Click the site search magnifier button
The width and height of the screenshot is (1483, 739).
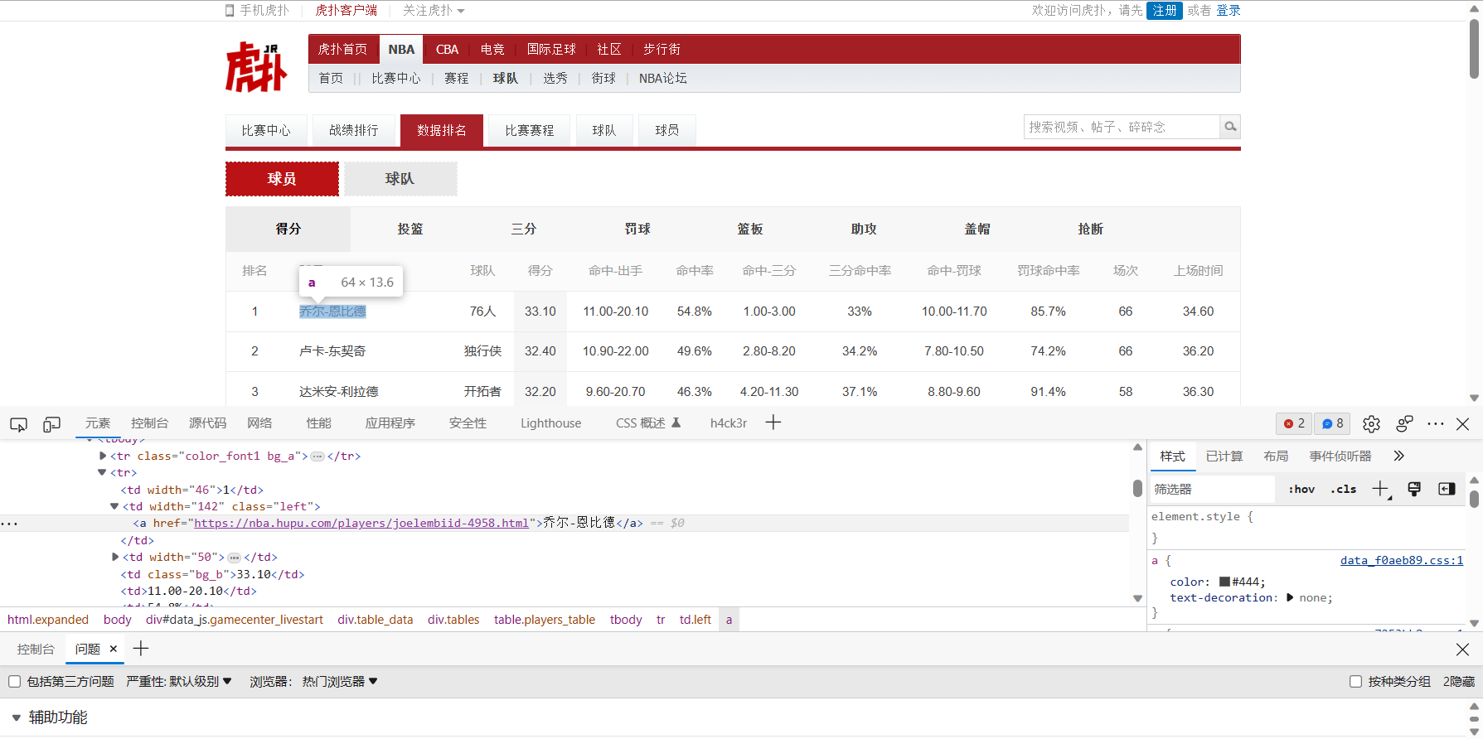[x=1230, y=127]
